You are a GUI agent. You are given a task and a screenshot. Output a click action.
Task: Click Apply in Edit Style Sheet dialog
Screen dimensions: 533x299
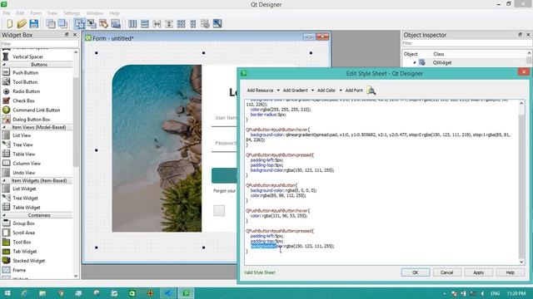(x=479, y=272)
